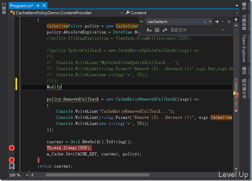
Task: Open the document tab list dropdown arrow
Action: pyautogui.click(x=237, y=6)
